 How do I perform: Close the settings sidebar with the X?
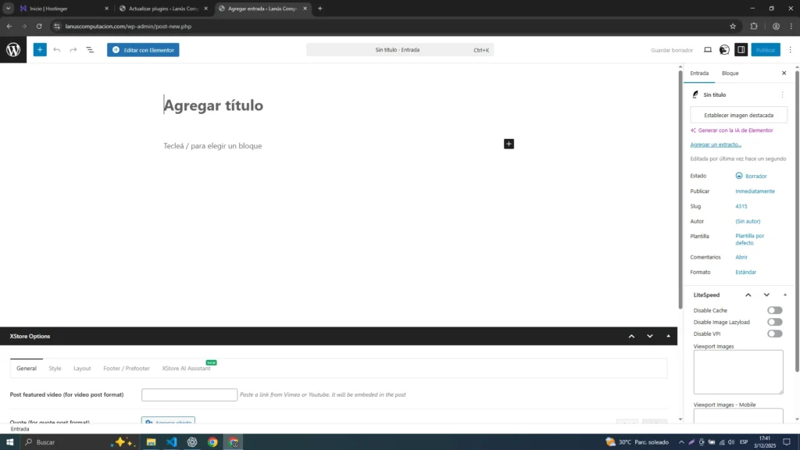click(x=784, y=73)
